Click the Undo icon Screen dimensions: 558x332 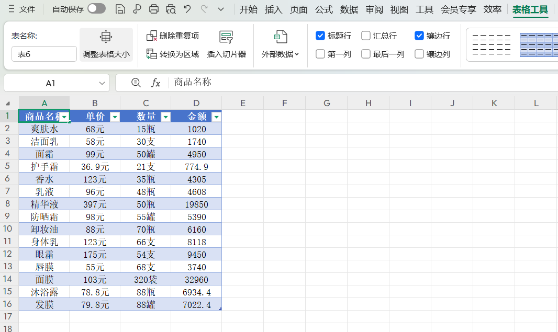coord(186,9)
